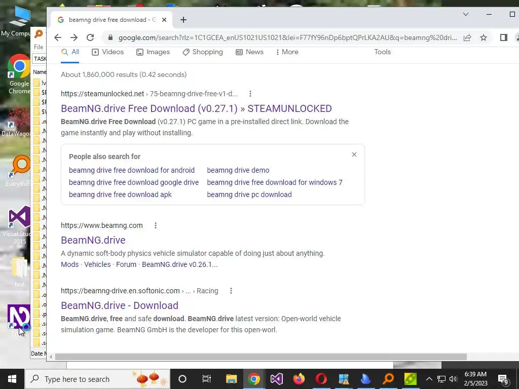Open the three-dot menu for the beamng.com result
519x389 pixels.
coord(155,225)
